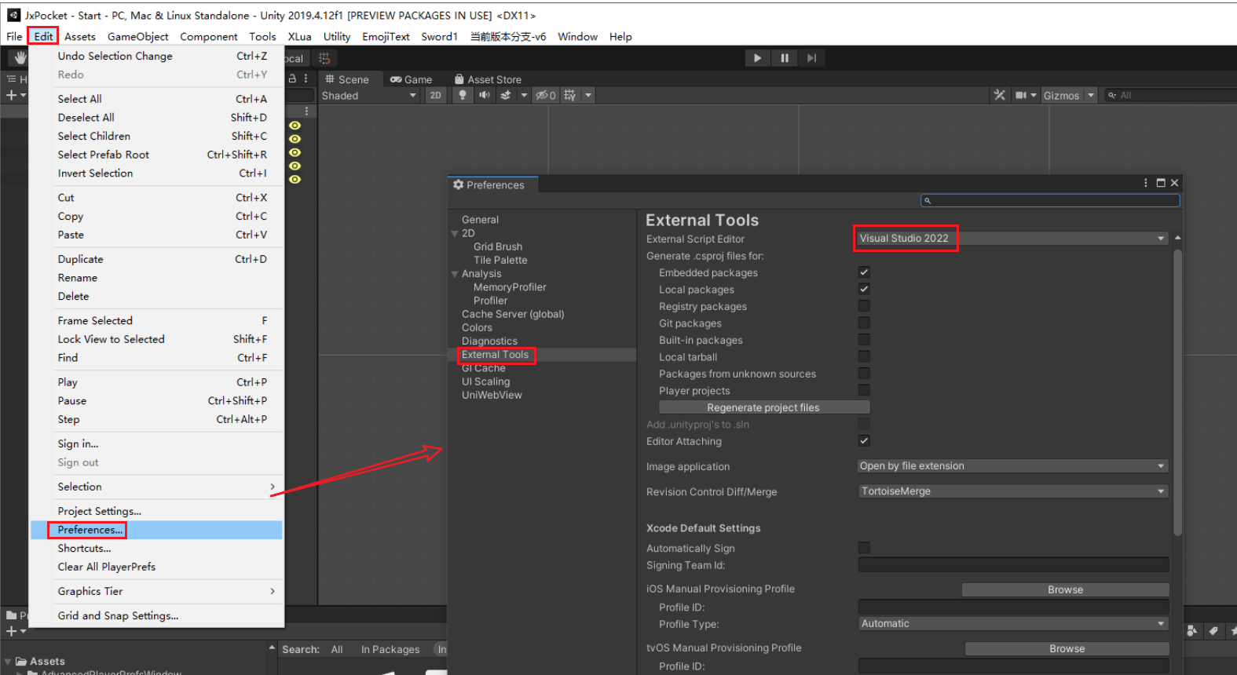The height and width of the screenshot is (675, 1237).
Task: Uncheck the Embedded packages checkbox
Action: coord(864,272)
